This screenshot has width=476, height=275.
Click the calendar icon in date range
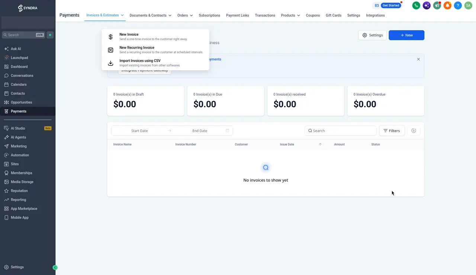coord(228,131)
